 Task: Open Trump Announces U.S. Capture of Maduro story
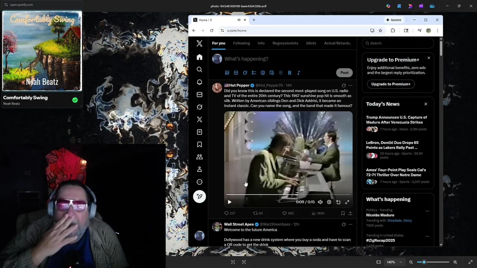[397, 119]
